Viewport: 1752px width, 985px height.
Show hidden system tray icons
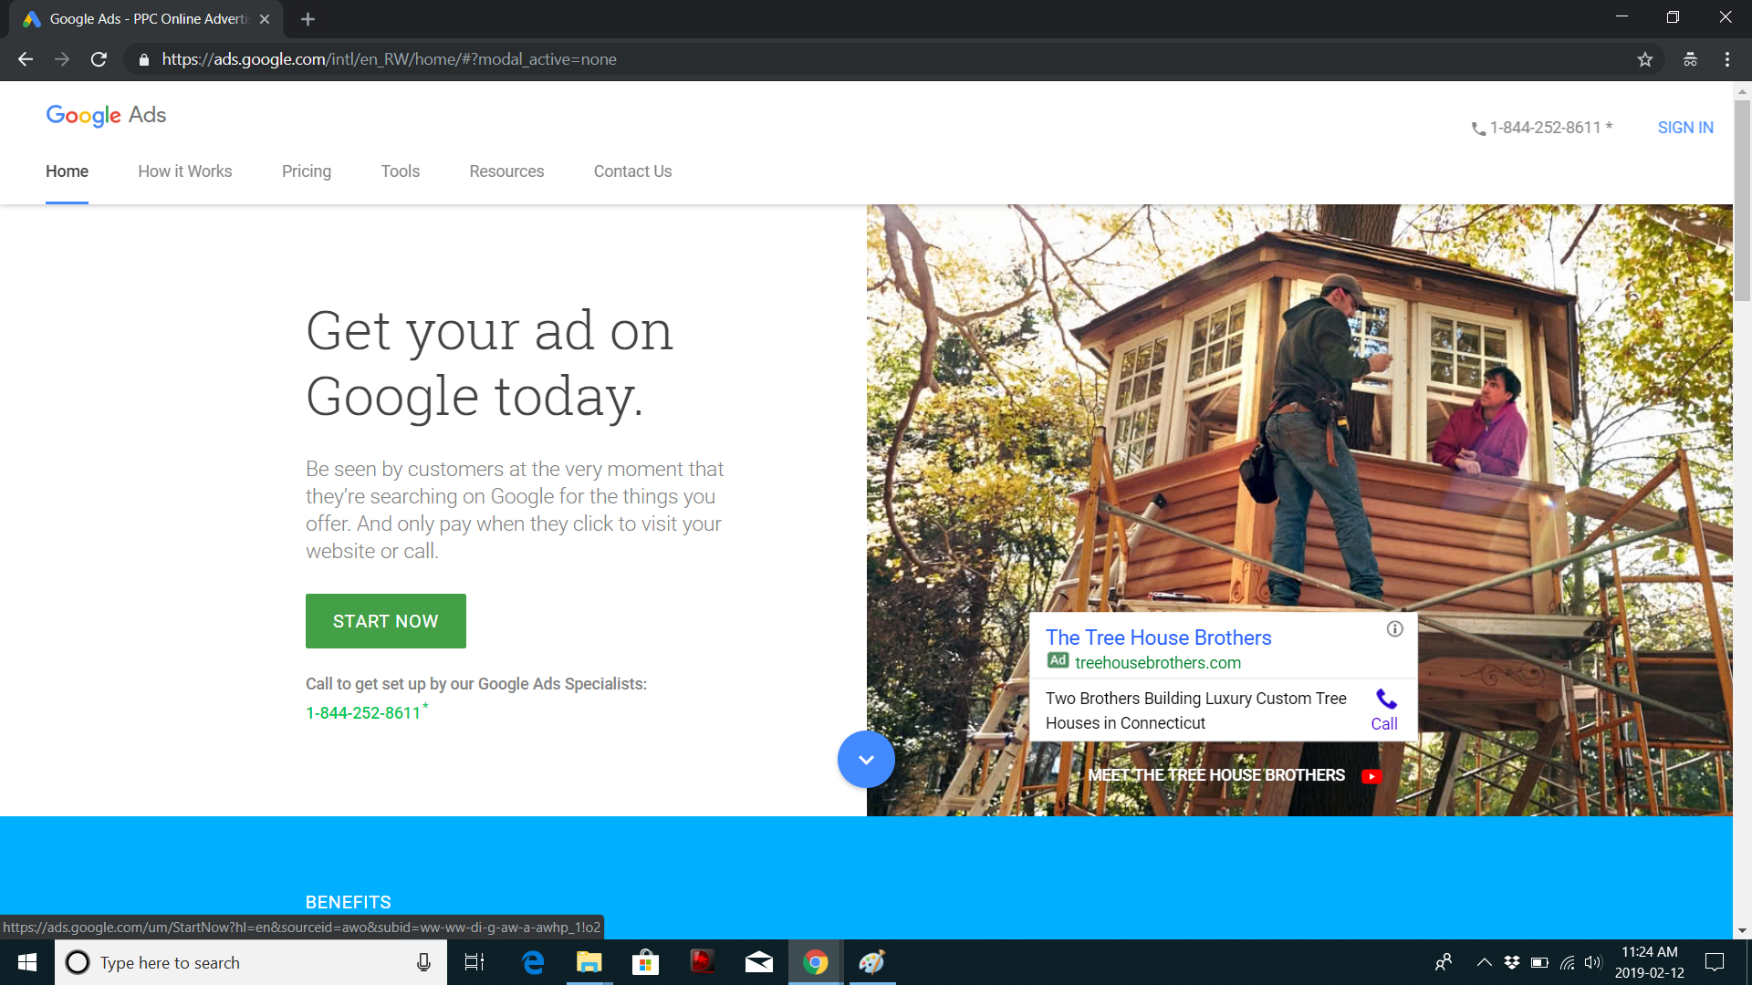tap(1484, 962)
